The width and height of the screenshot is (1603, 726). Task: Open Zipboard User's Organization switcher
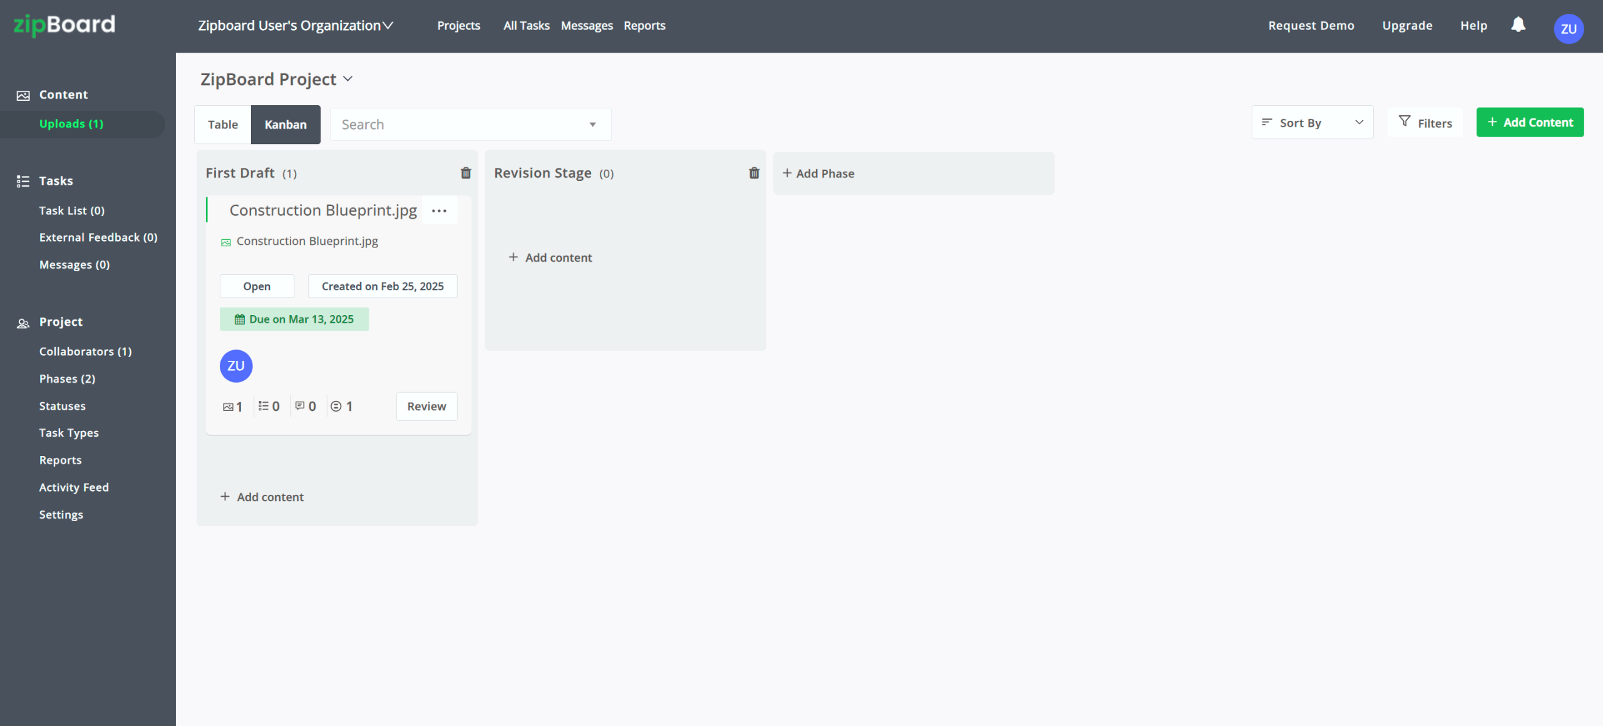click(x=296, y=26)
